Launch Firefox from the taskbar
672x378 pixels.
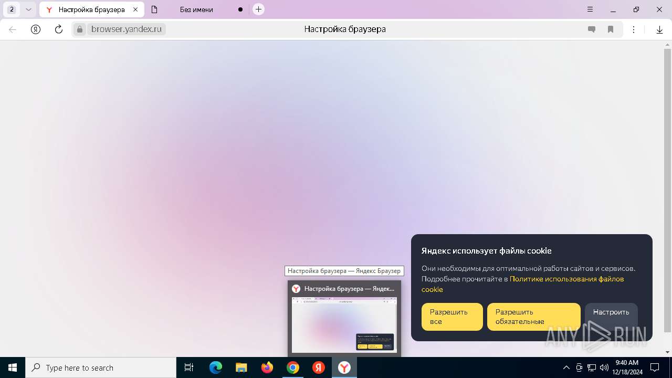267,367
